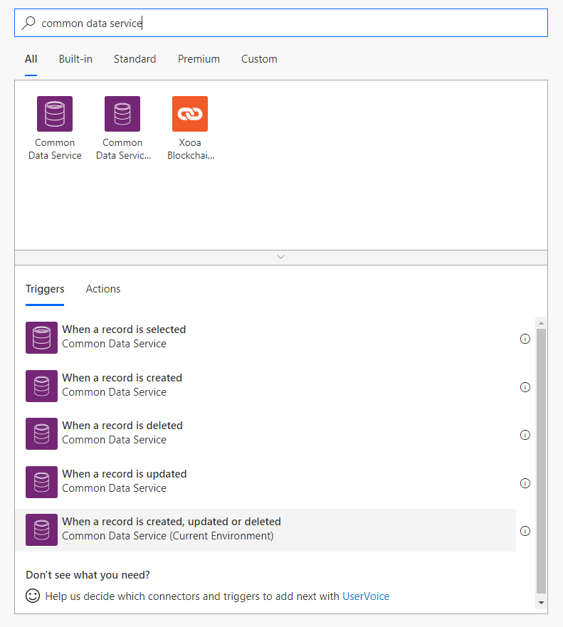Click the info icon for 'When a record is created'
This screenshot has height=627, width=563.
click(525, 387)
